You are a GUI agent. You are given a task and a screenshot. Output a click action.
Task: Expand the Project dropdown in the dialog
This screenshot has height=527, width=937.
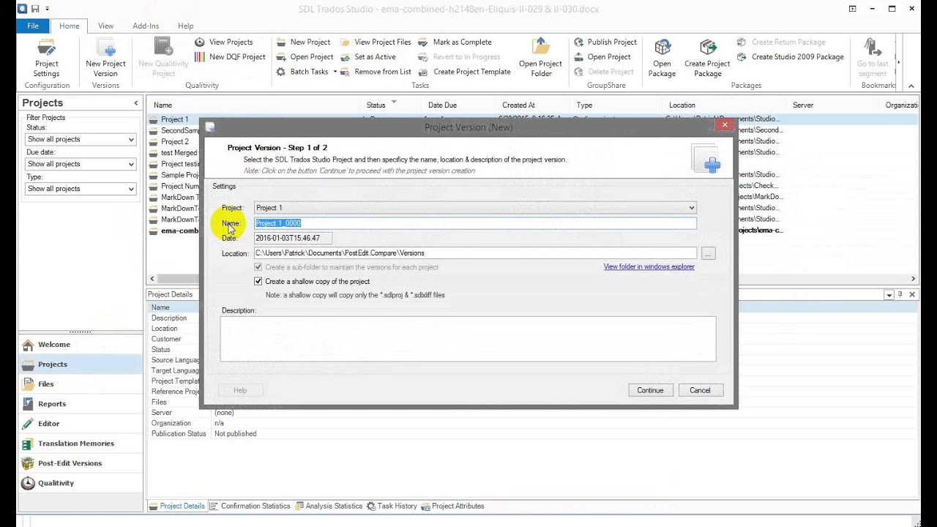coord(692,208)
